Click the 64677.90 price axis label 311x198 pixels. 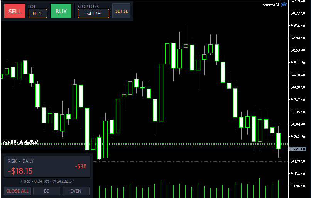click(297, 13)
